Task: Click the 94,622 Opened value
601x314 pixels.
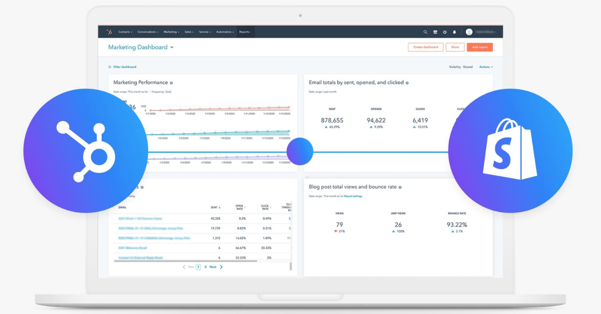Action: click(x=376, y=120)
